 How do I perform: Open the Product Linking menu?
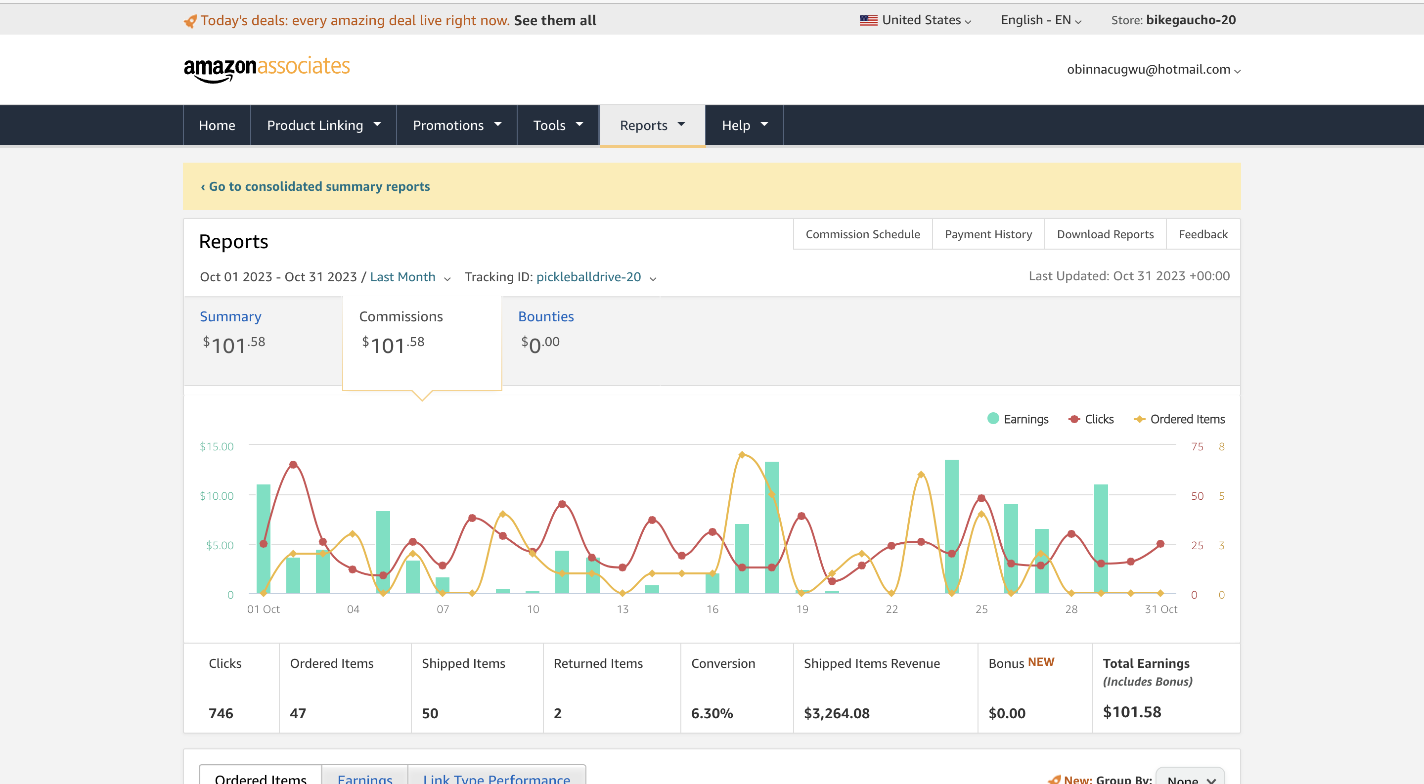click(323, 126)
